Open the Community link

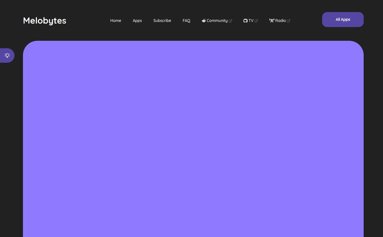(217, 21)
